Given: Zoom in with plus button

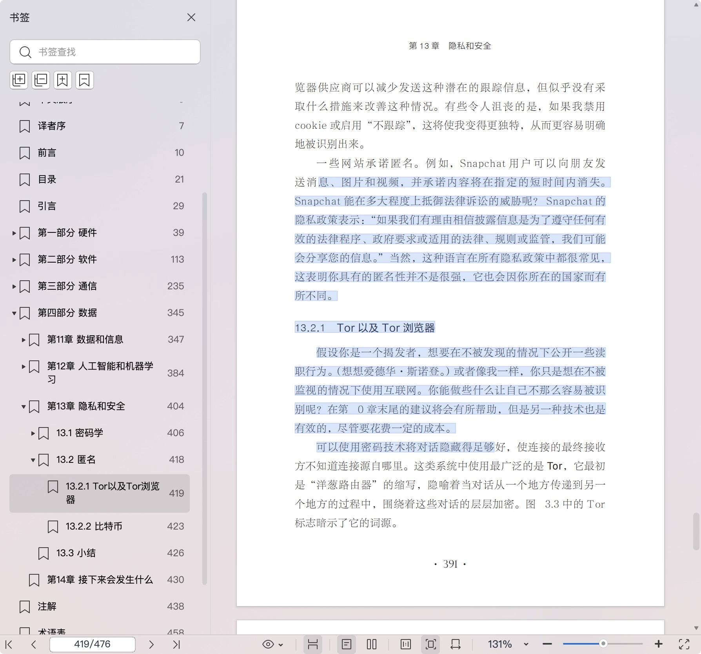Looking at the screenshot, I should click(x=659, y=644).
